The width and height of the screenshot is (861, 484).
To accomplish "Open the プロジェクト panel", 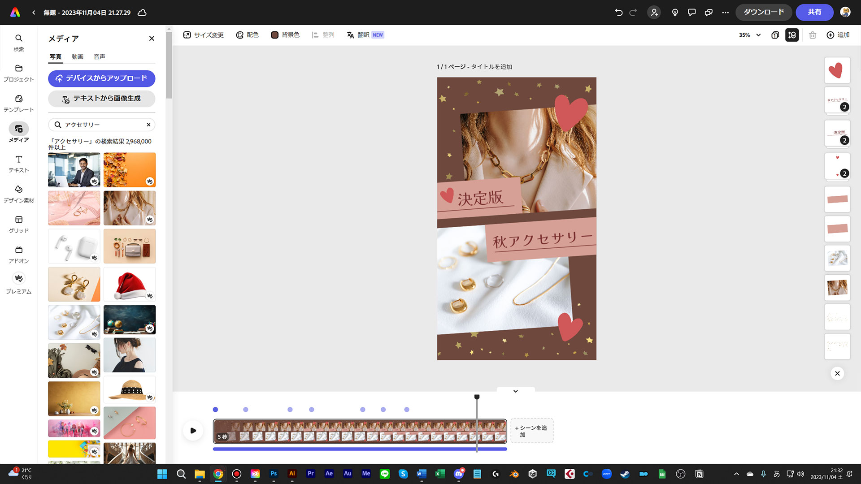I will (x=18, y=73).
